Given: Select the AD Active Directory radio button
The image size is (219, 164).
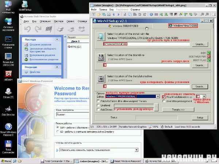Looking at the screenshot, I should [58, 132].
